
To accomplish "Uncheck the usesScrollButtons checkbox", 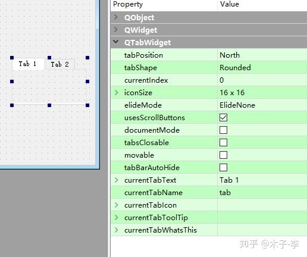I will click(x=223, y=117).
